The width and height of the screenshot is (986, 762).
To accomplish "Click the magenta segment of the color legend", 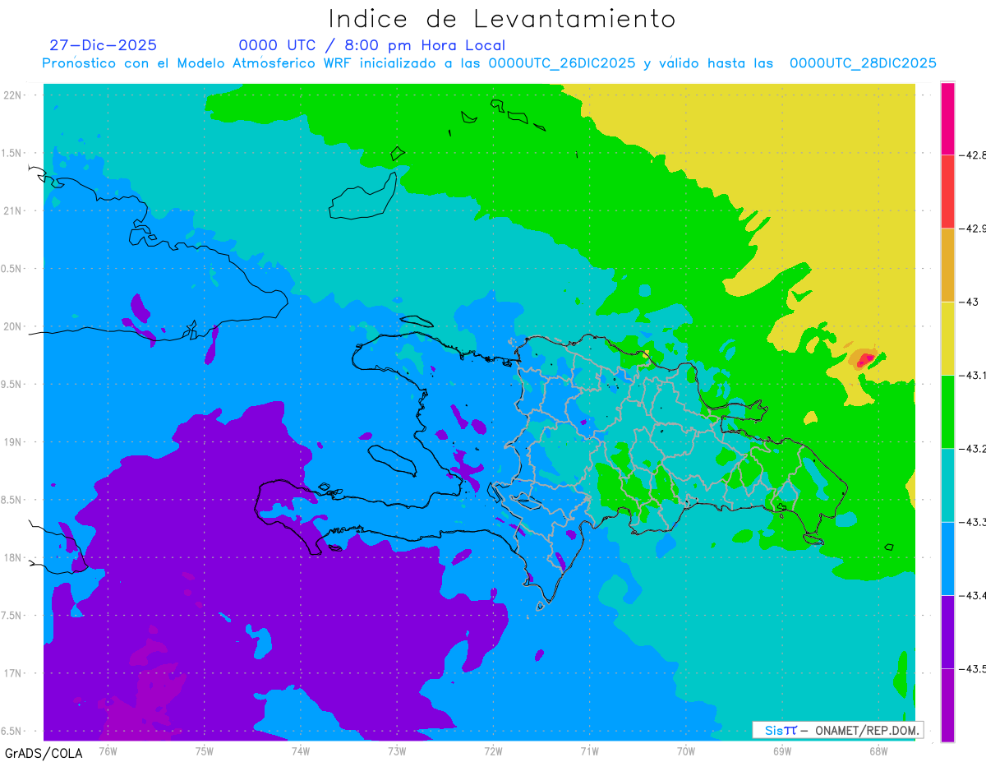I will pos(947,118).
